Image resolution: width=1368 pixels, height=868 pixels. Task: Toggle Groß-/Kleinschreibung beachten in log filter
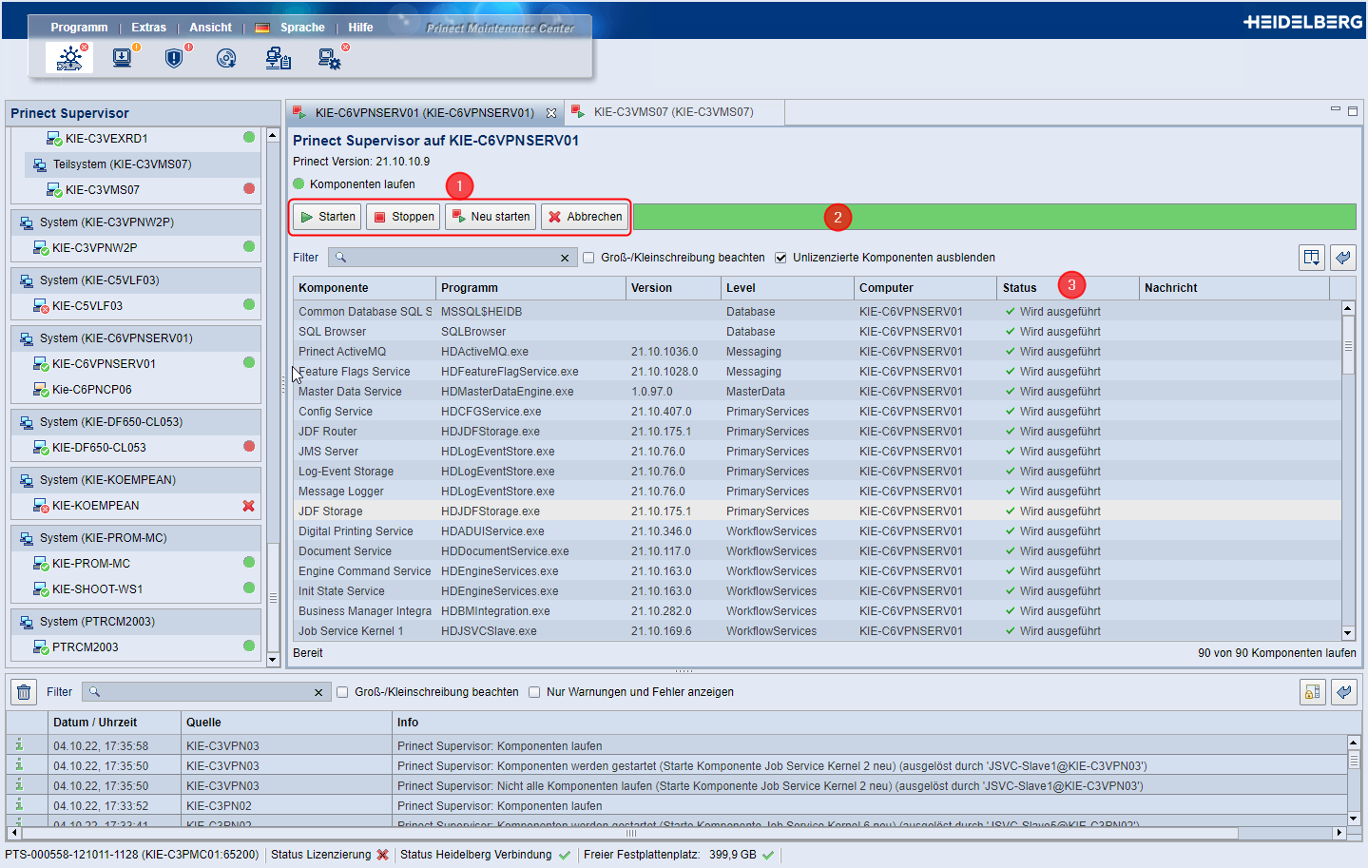point(342,692)
